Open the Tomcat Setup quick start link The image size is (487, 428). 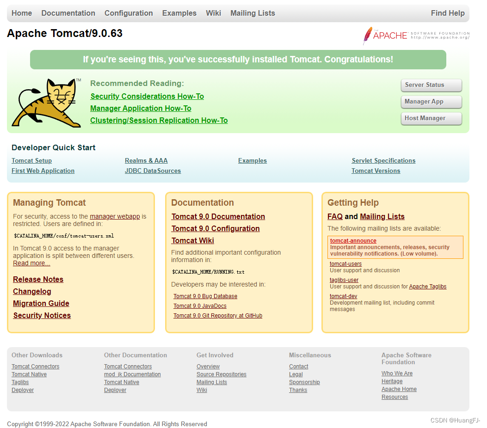pyautogui.click(x=31, y=160)
